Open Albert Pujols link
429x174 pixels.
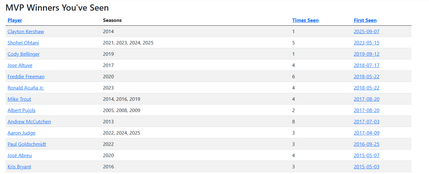click(x=22, y=110)
